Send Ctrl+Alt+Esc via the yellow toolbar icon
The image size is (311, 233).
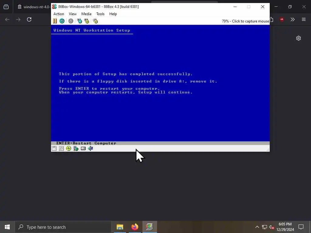(87, 21)
